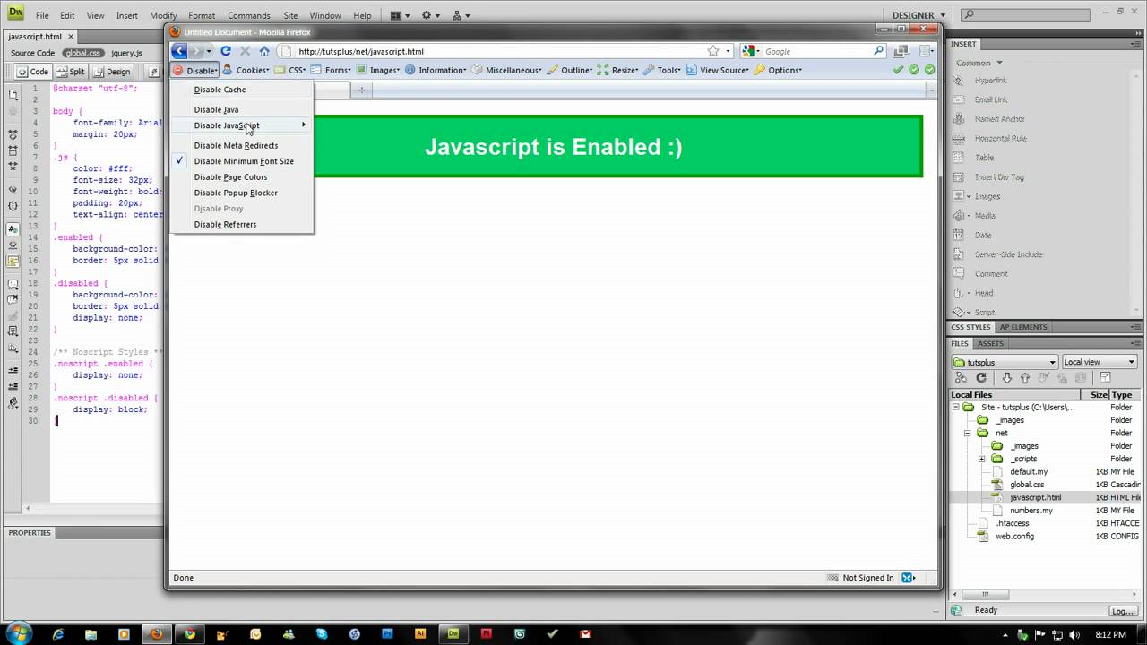
Task: Switch to the ASSETS tab
Action: [990, 344]
